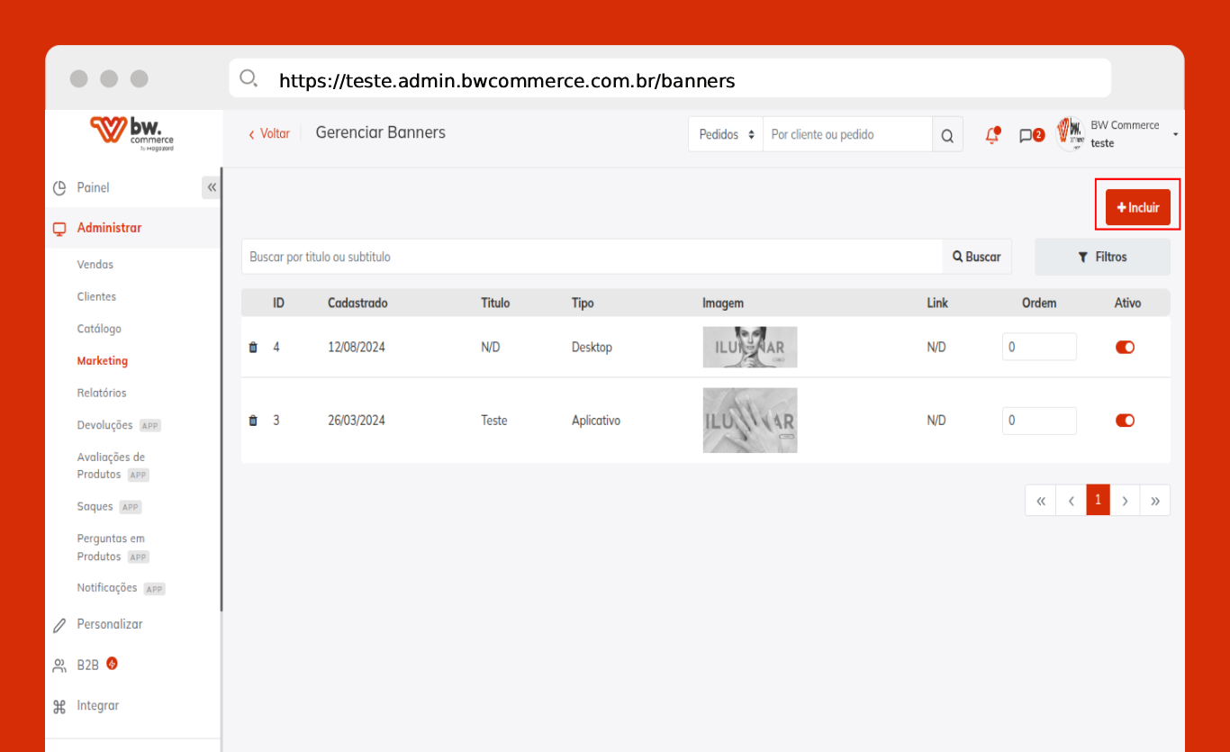Collapse sidebar using double-chevron icon

coord(212,187)
